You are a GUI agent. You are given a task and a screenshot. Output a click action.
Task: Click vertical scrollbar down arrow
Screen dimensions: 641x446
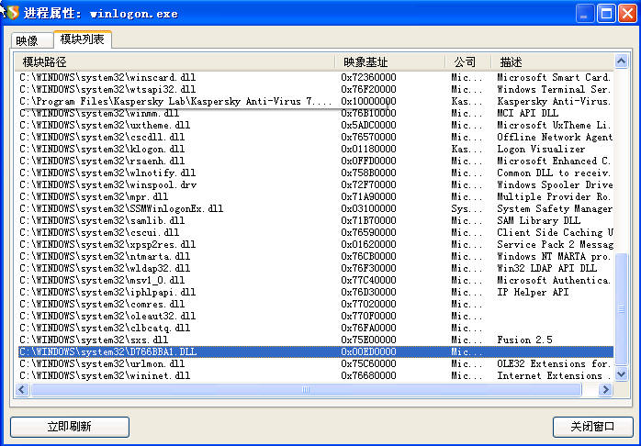621,374
